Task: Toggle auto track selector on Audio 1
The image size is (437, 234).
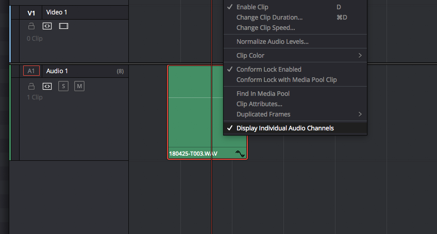Action: click(47, 86)
